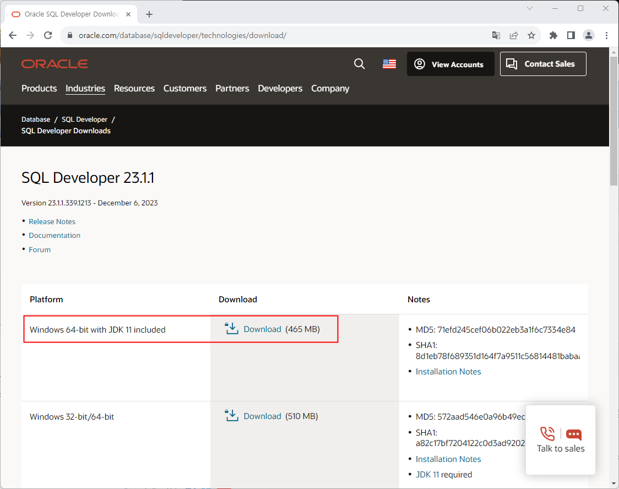Select the Oracle SQL Developer Downloads tab

click(x=71, y=14)
